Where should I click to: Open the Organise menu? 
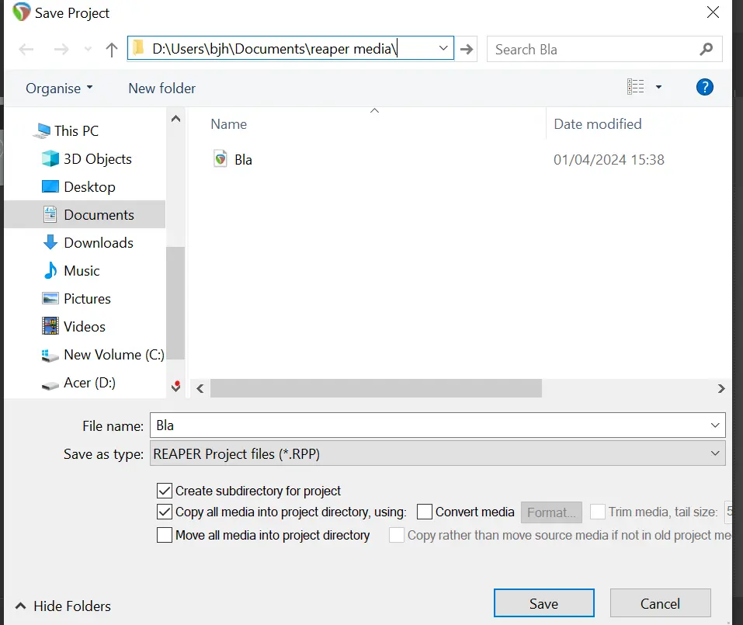59,89
